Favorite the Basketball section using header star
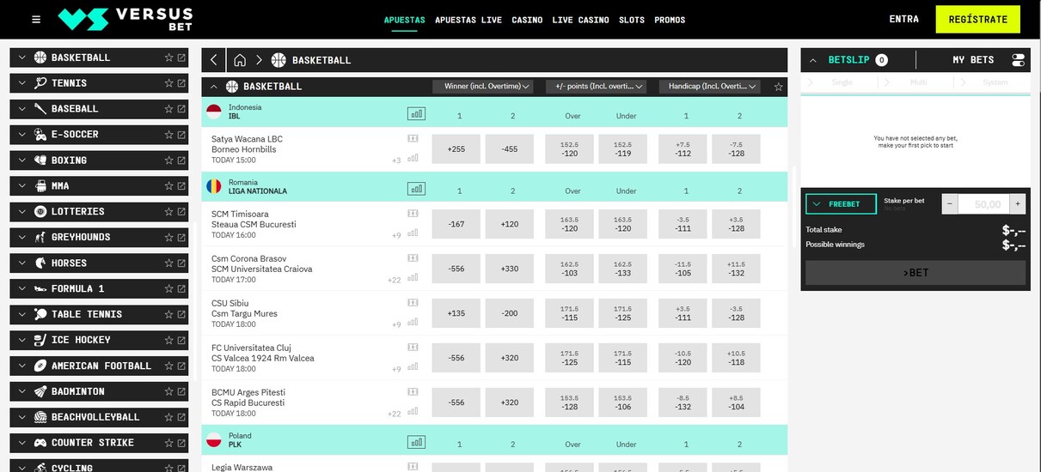The image size is (1041, 472). (778, 87)
